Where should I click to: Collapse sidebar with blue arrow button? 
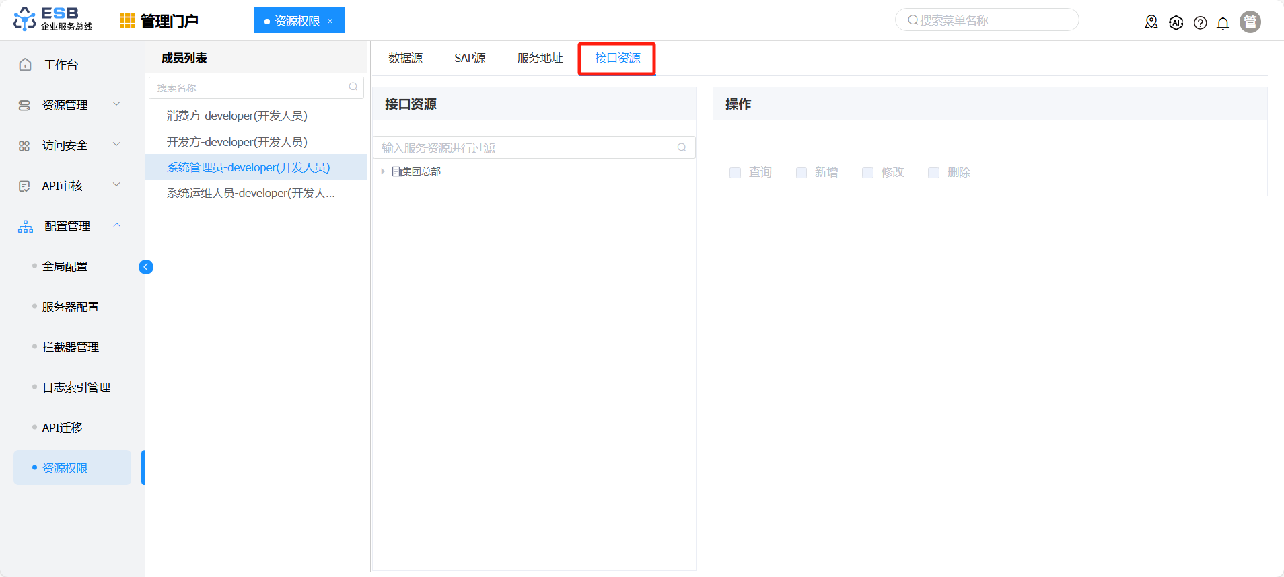point(146,267)
